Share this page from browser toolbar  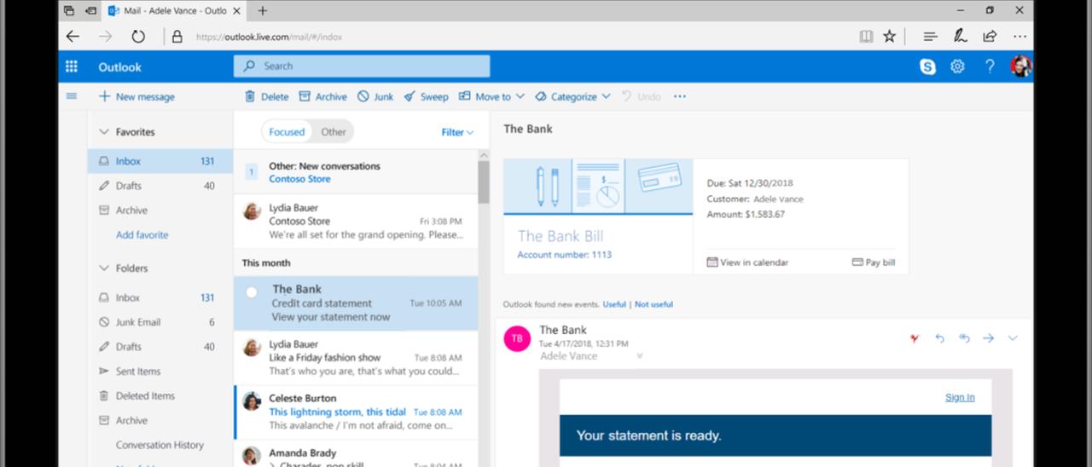990,37
